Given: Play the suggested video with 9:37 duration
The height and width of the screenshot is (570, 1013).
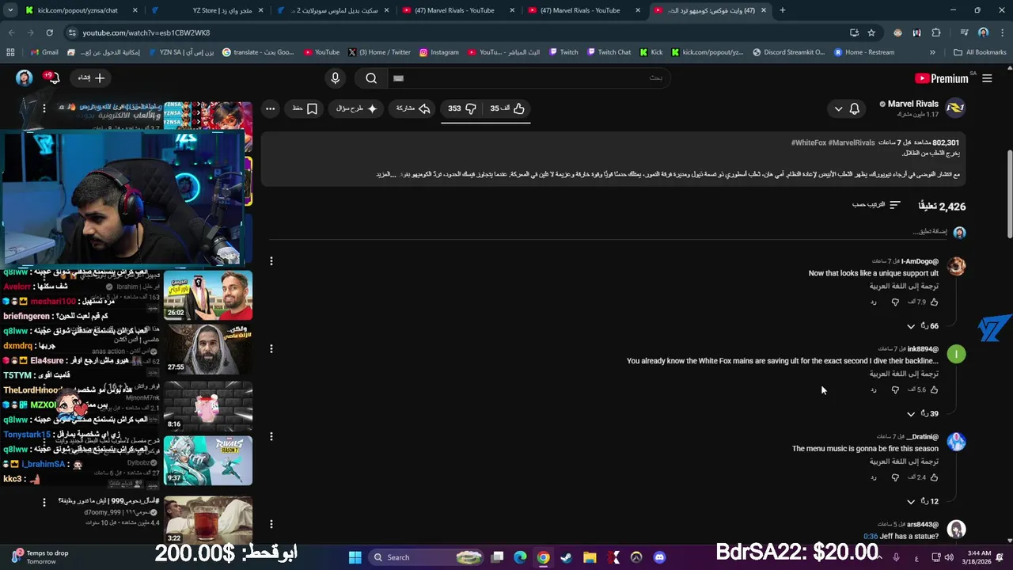Looking at the screenshot, I should [208, 461].
